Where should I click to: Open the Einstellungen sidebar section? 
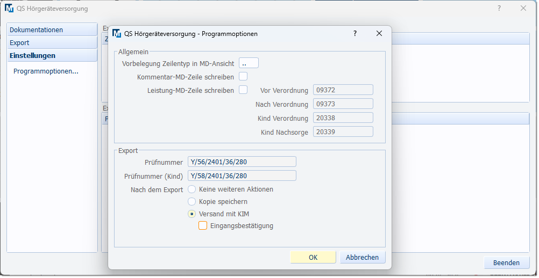52,55
